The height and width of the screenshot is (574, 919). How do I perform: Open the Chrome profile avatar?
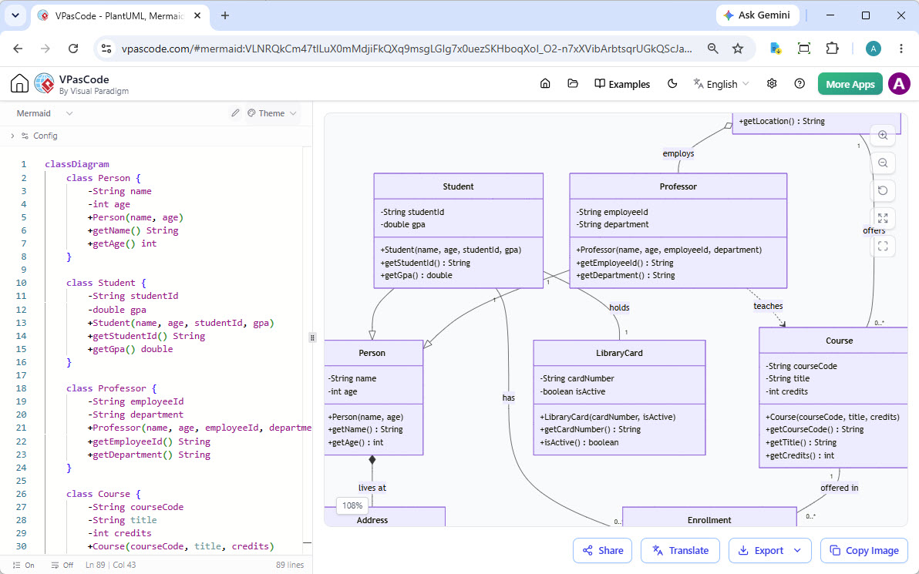[874, 49]
